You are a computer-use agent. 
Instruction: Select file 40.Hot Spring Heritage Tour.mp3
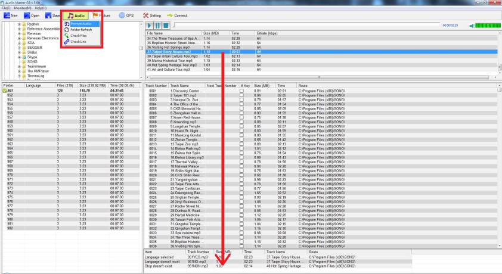pos(321,65)
